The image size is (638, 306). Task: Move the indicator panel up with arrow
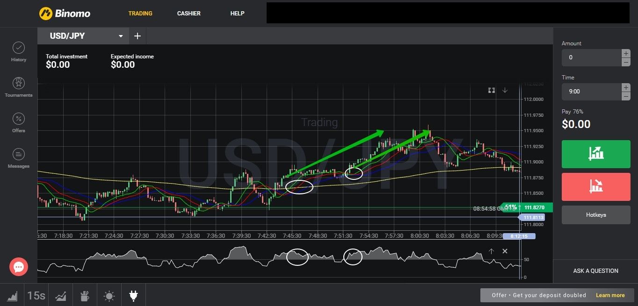492,251
